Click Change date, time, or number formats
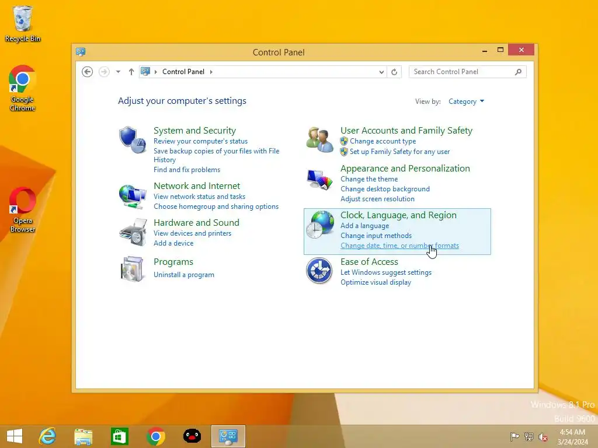598x448 pixels. (399, 246)
